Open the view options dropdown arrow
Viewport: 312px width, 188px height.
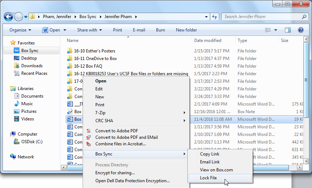276,30
